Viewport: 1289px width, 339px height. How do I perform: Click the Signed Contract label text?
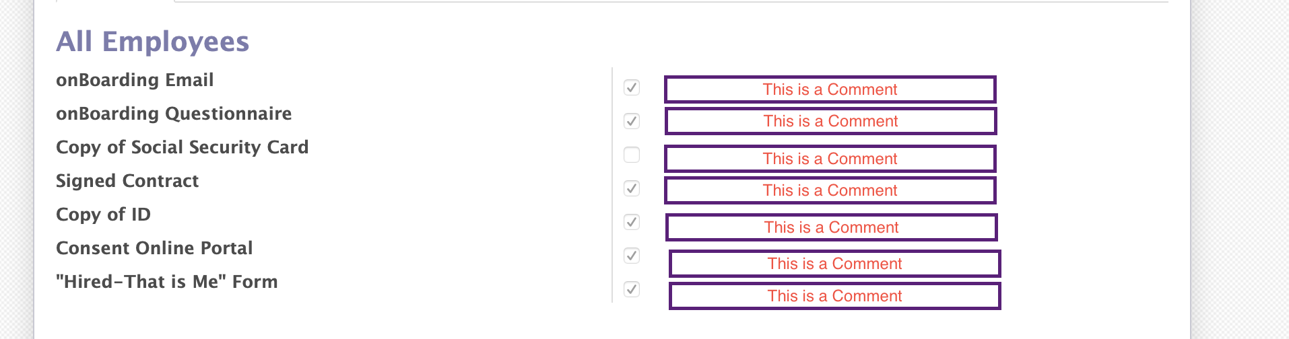point(127,181)
